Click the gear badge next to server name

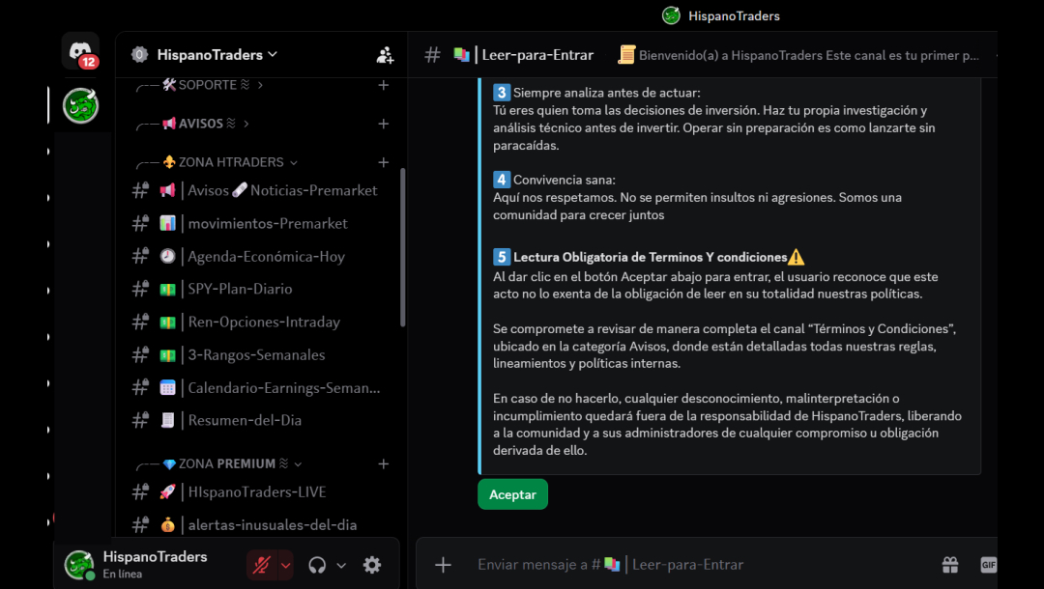point(139,54)
